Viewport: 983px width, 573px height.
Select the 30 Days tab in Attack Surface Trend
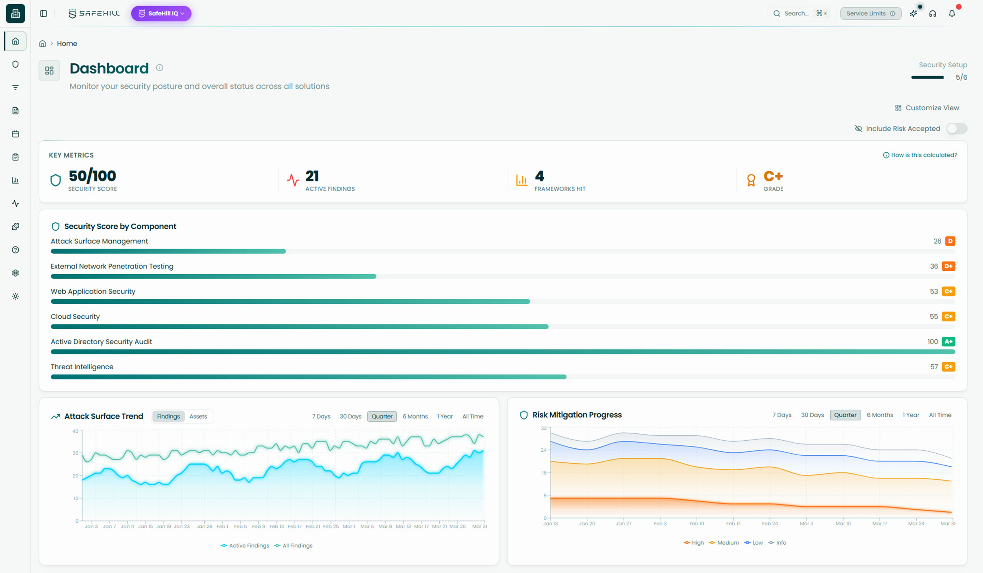coord(350,417)
